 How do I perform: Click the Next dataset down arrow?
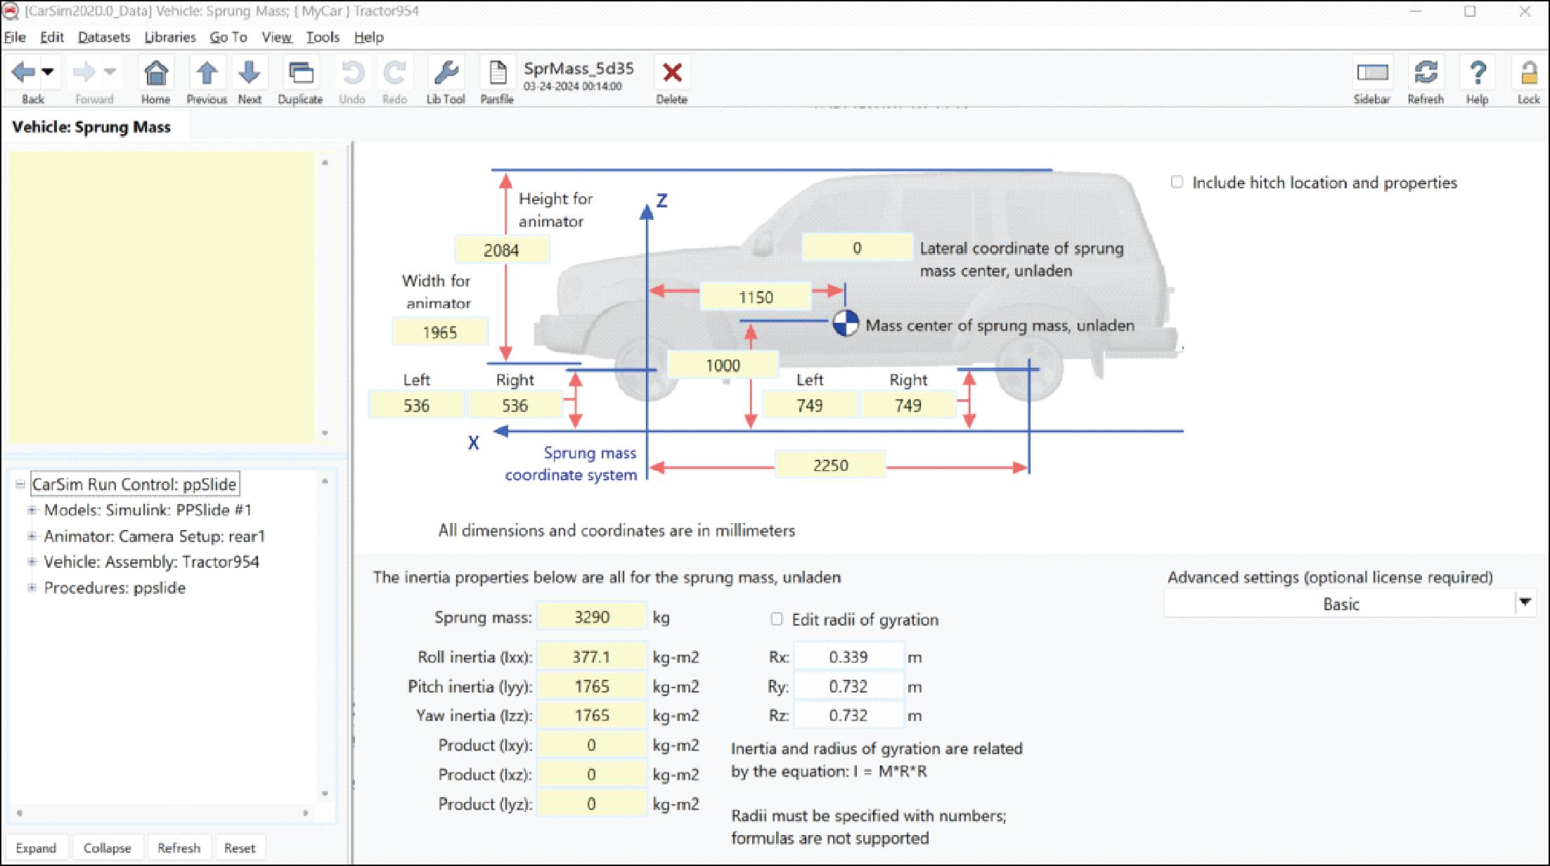(x=249, y=72)
